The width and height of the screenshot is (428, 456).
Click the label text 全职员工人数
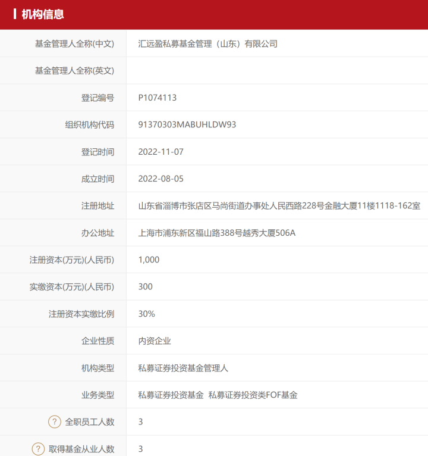[90, 422]
